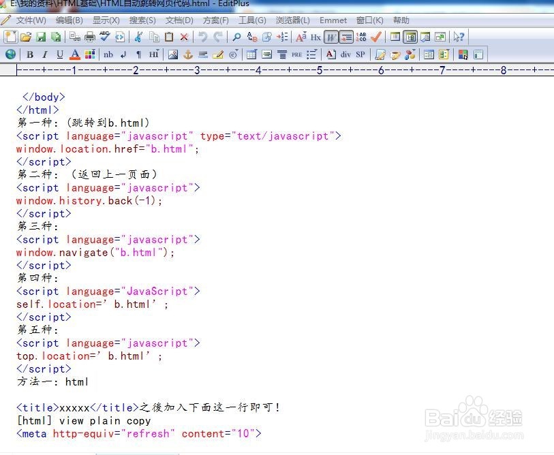Viewport: 554px width, 455px height.
Task: Open the 编辑(B) menu
Action: pos(70,20)
